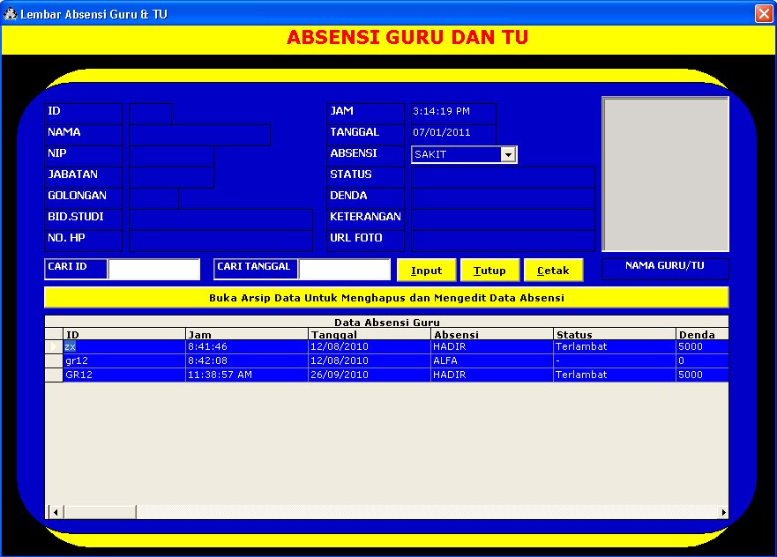Click the URL FOTO text field
Screen dimensions: 777x557
coord(503,241)
